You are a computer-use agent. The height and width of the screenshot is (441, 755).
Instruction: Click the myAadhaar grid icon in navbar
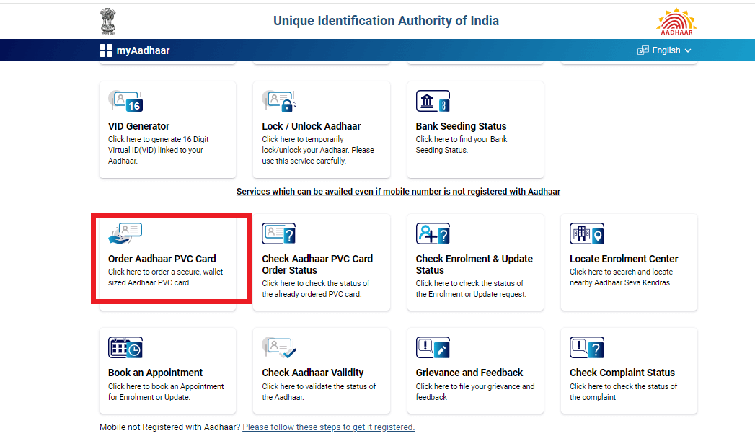point(105,50)
